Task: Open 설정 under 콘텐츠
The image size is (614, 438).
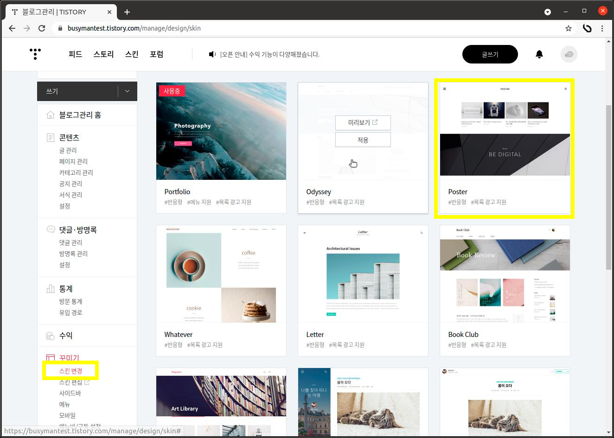Action: pyautogui.click(x=64, y=206)
